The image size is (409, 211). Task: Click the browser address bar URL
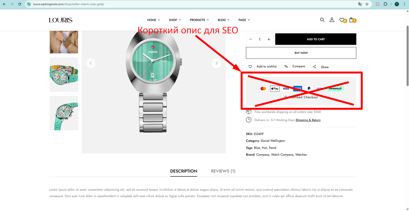click(68, 4)
